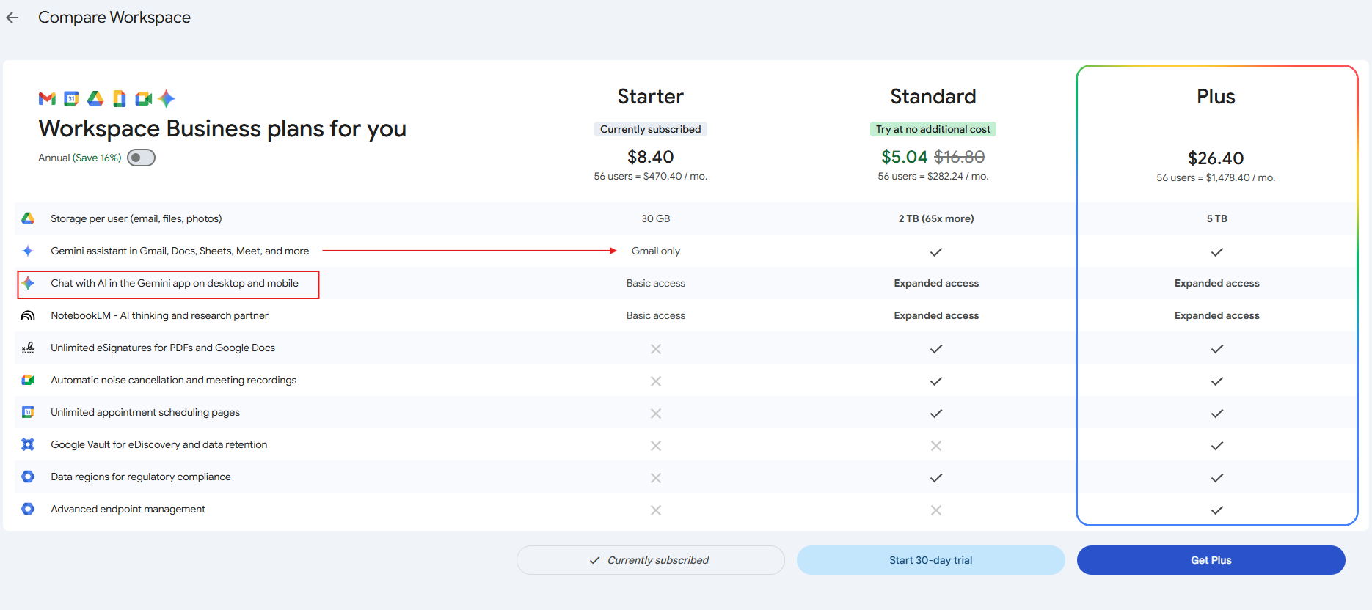The height and width of the screenshot is (610, 1372).
Task: Click the Google Calendar icon in header
Action: tap(71, 98)
